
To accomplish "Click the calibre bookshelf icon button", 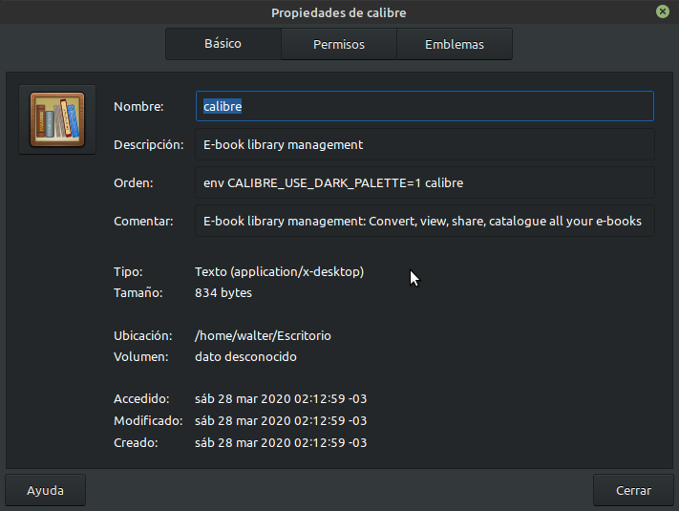I will (57, 119).
